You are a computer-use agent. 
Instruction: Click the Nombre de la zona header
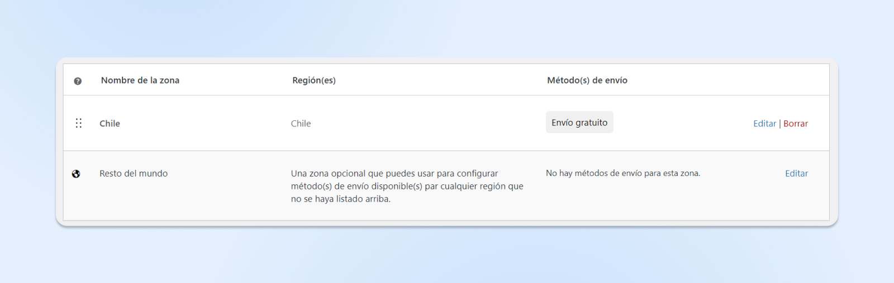point(140,80)
